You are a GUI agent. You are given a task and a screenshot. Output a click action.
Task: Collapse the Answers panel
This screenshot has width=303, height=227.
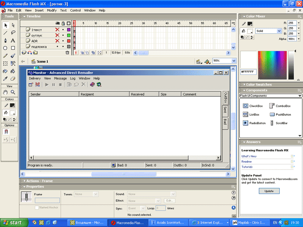coord(244,142)
